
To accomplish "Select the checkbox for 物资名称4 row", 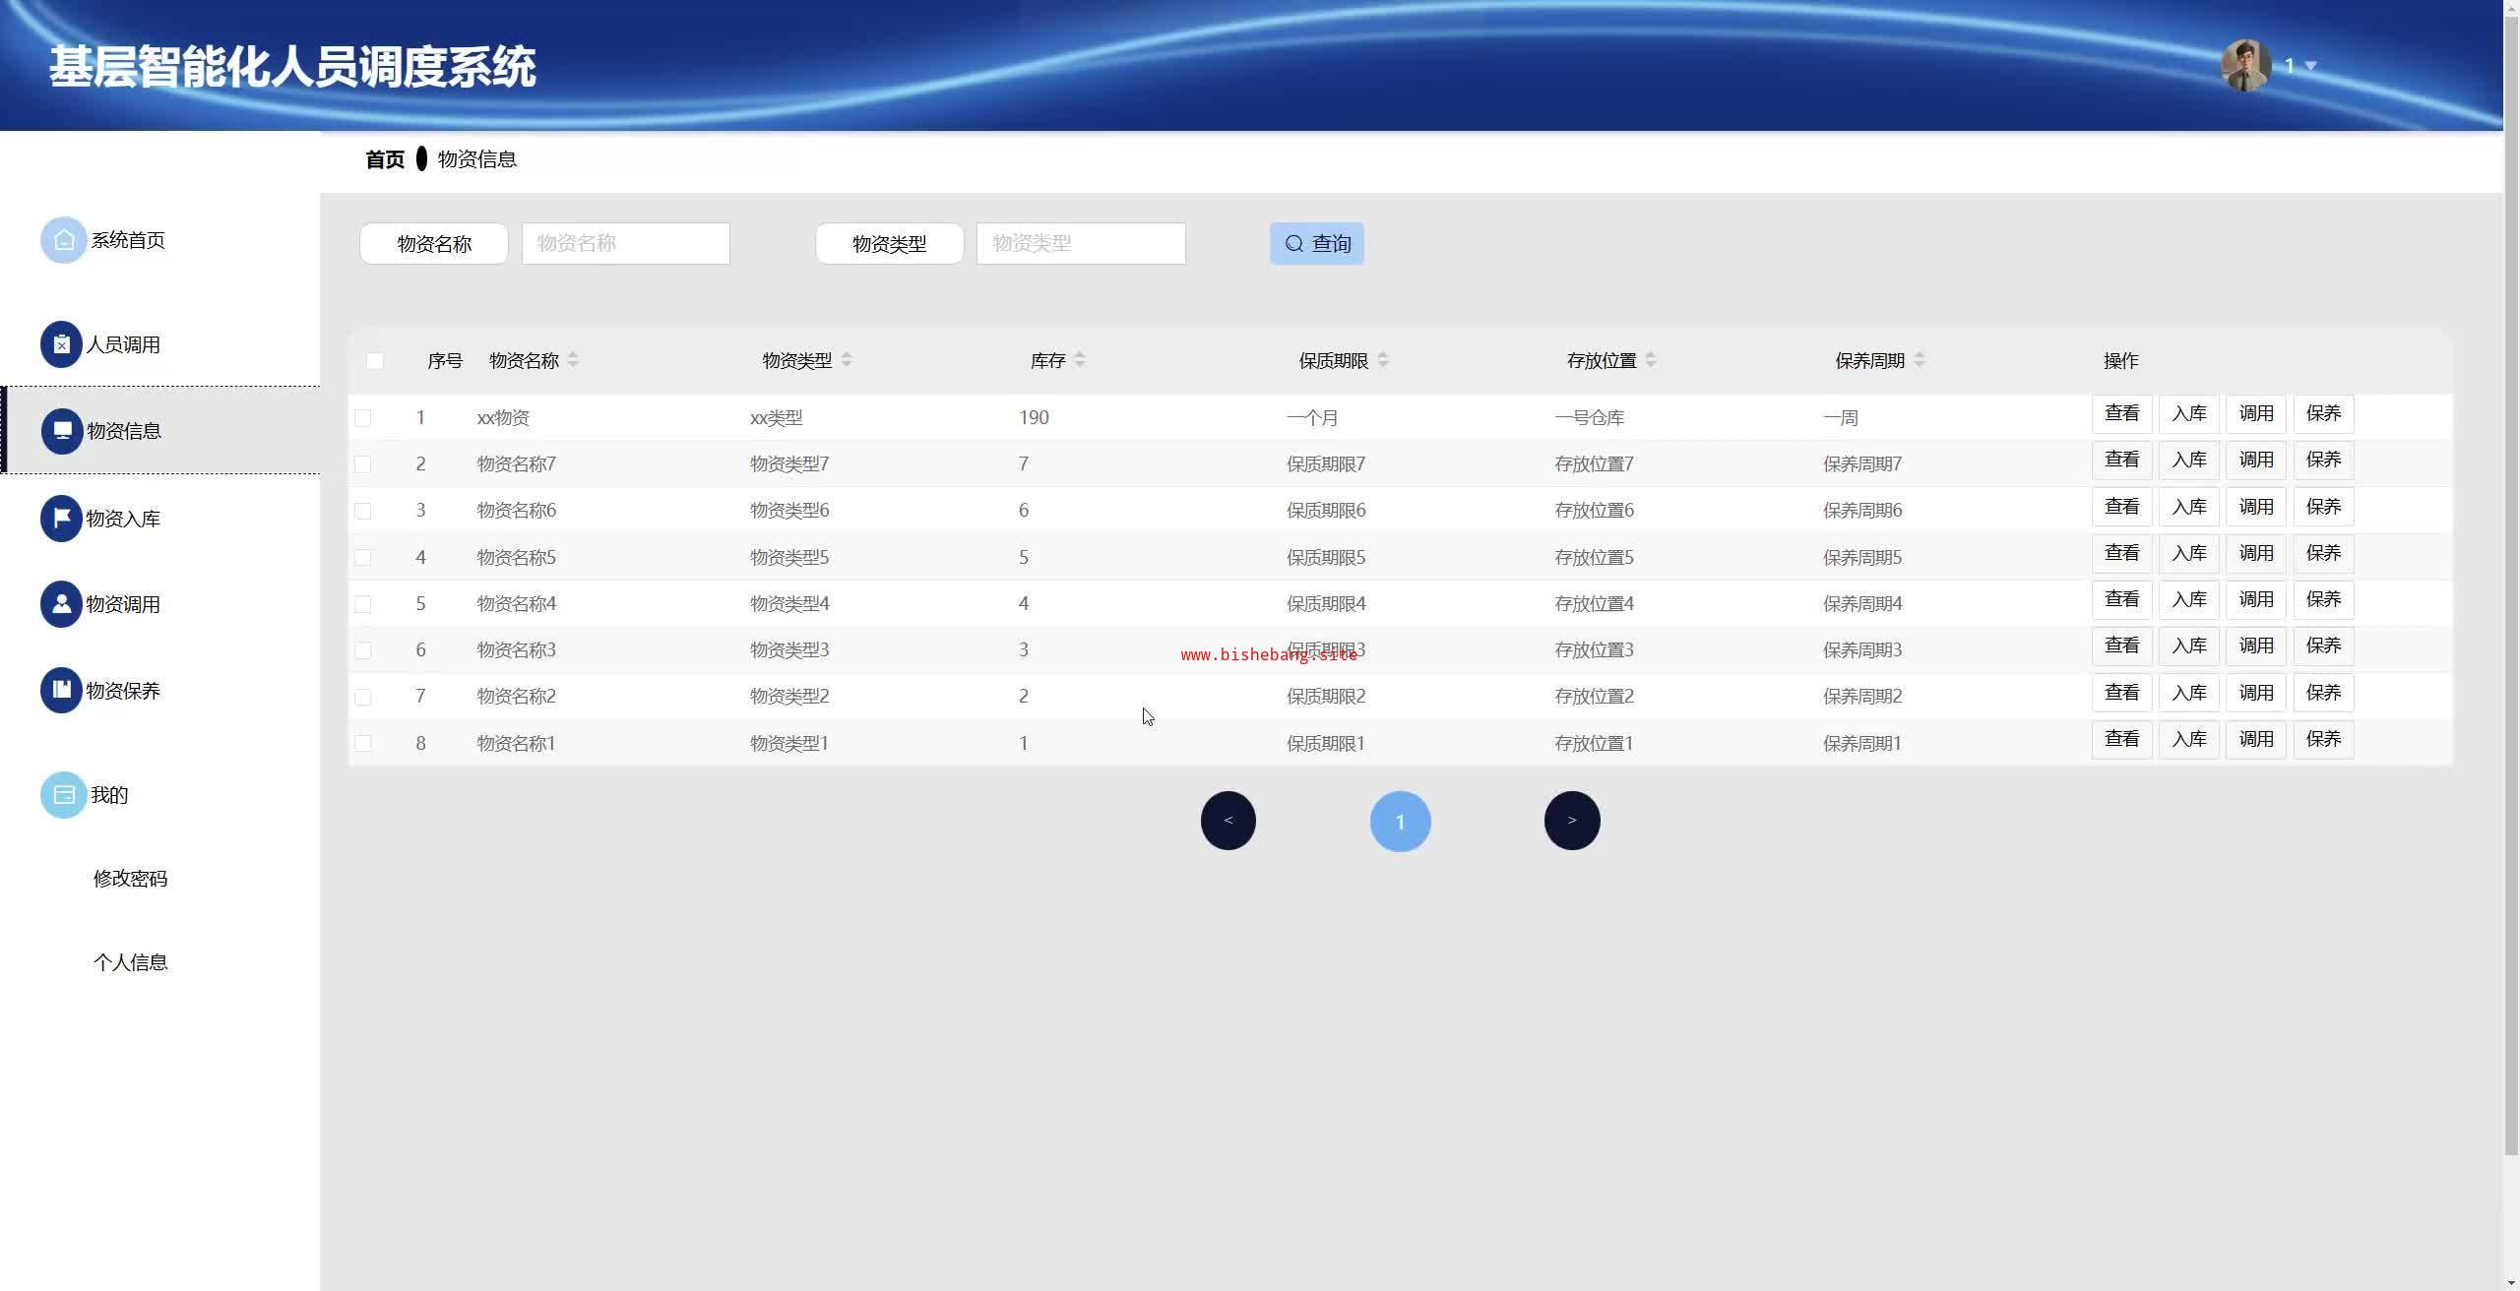I will 363,604.
